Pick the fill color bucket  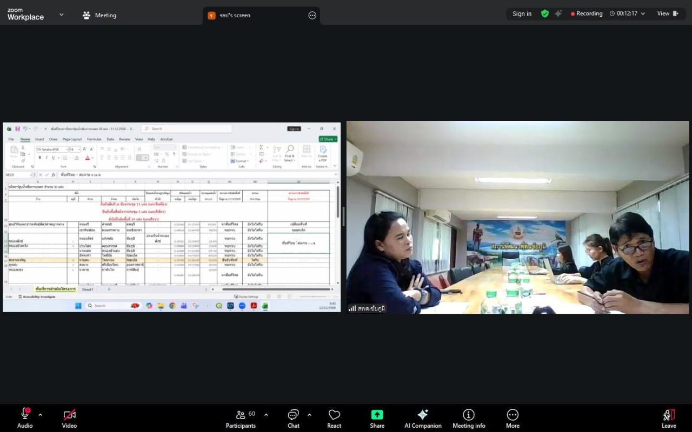(76, 158)
